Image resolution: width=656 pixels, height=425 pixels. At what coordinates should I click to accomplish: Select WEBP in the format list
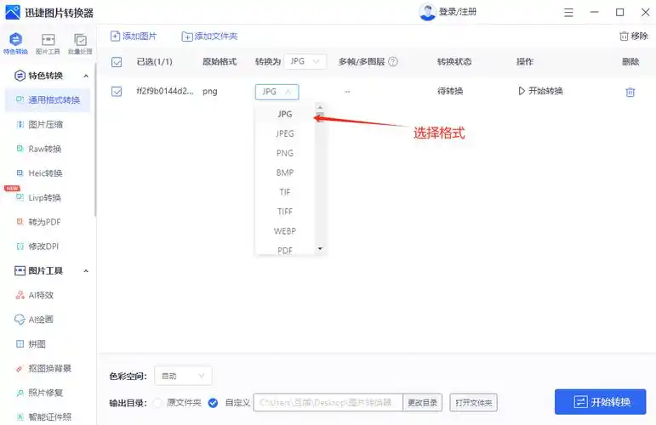(x=285, y=231)
